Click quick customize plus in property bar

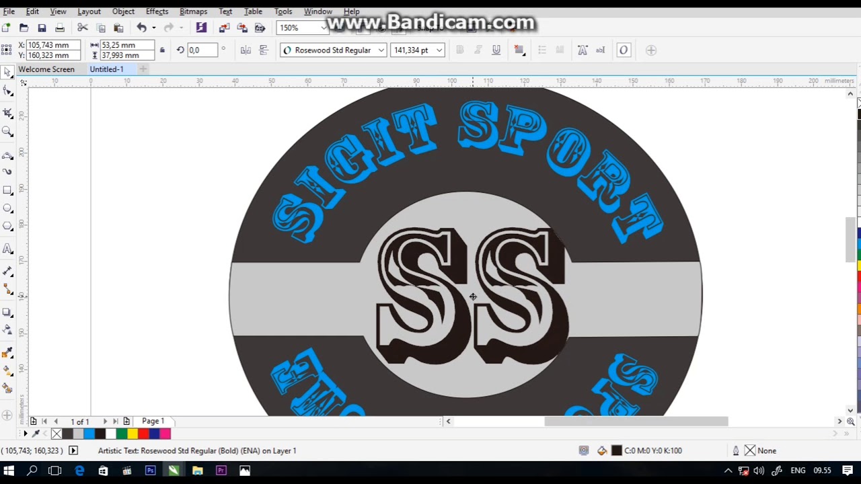[651, 50]
